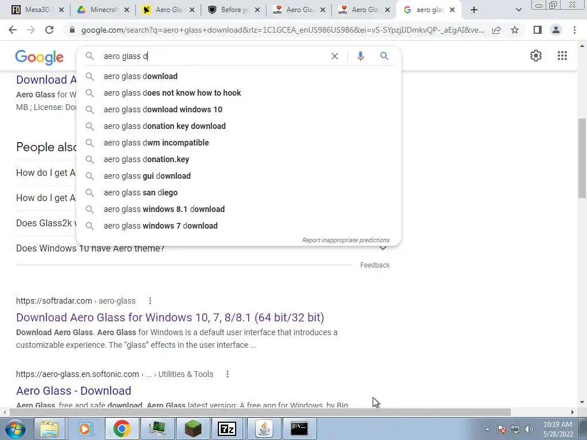587x440 pixels.
Task: Open Google settings gear
Action: (x=536, y=56)
